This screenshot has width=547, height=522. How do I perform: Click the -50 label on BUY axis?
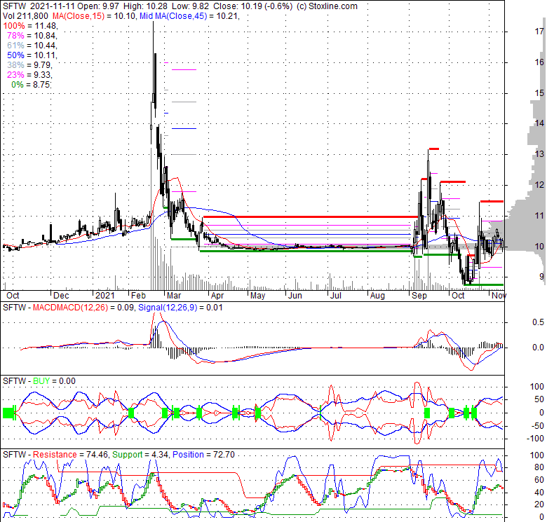pyautogui.click(x=536, y=426)
